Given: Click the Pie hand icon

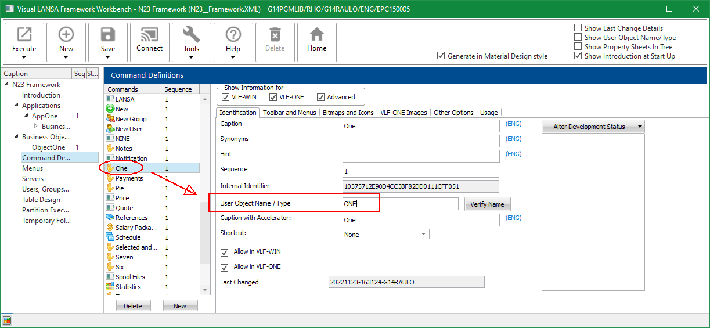Looking at the screenshot, I should tap(110, 188).
